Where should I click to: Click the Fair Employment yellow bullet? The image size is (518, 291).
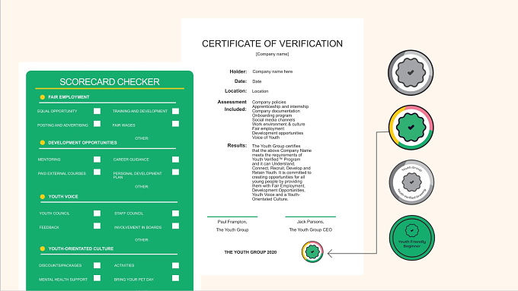[x=43, y=97]
